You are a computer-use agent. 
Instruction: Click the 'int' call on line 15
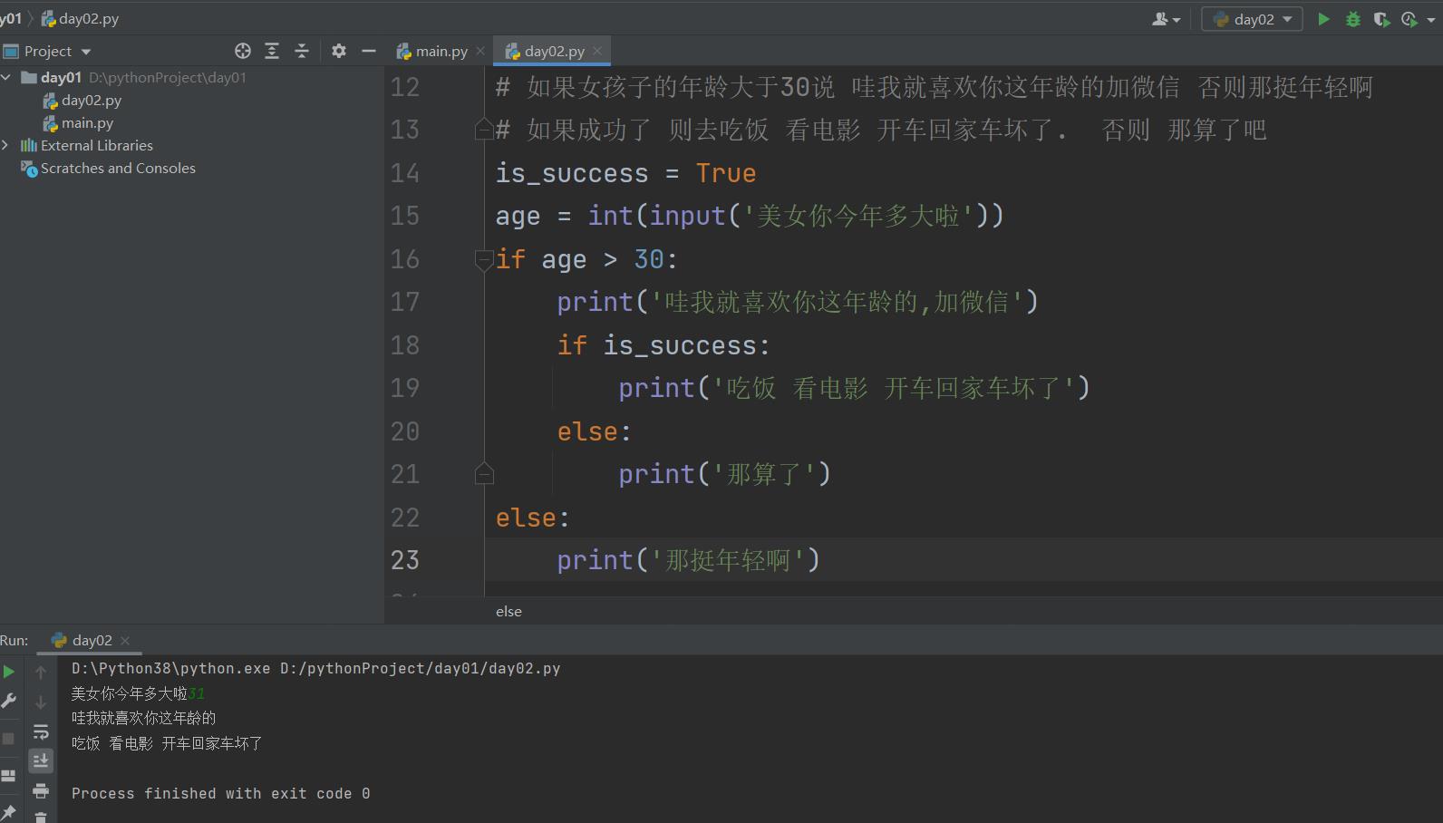click(610, 216)
